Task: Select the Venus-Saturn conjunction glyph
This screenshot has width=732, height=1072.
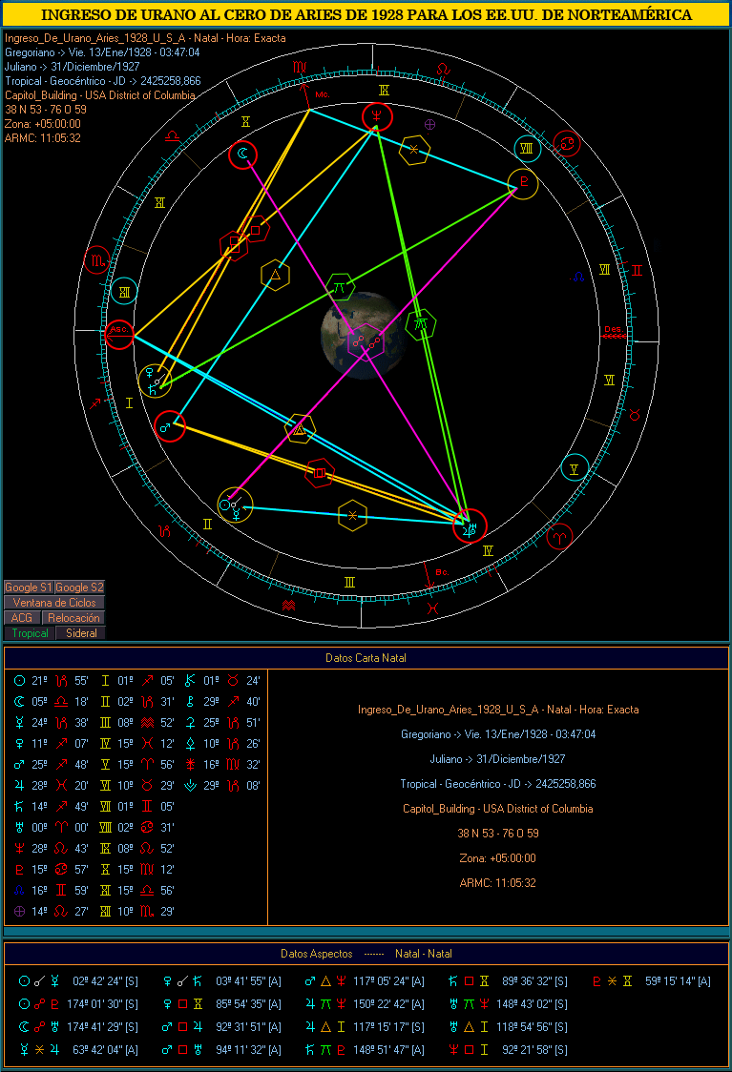Action: point(154,381)
